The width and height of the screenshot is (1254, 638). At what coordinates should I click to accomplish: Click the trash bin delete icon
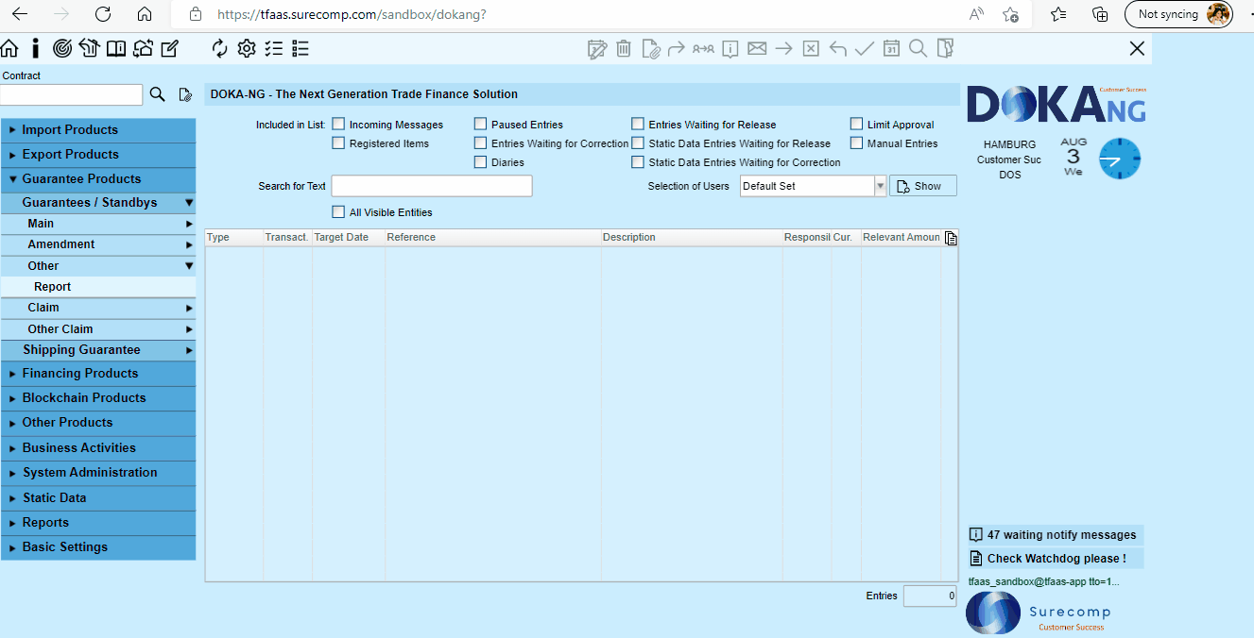click(624, 49)
